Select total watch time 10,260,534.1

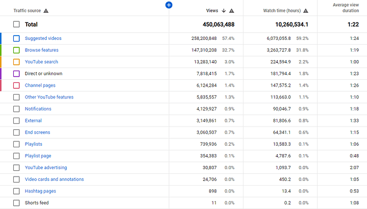click(x=291, y=24)
